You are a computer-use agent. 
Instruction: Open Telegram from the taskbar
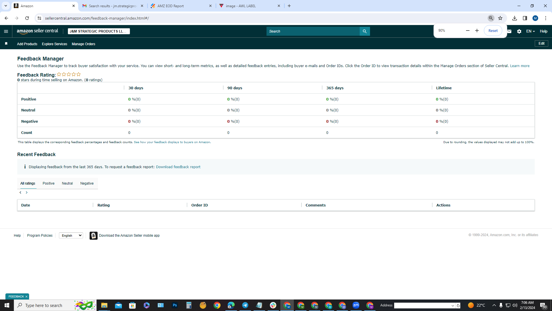245,305
